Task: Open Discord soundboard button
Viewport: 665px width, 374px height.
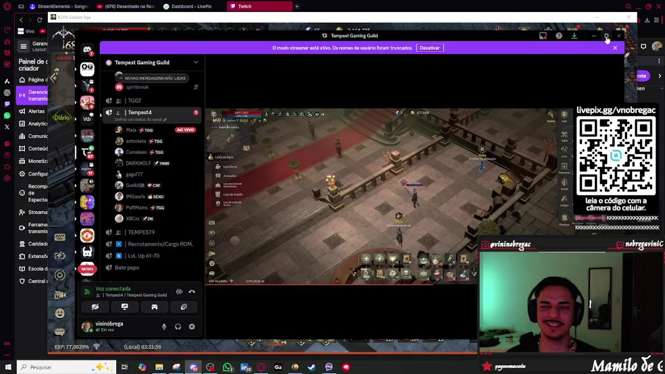Action: pyautogui.click(x=184, y=307)
